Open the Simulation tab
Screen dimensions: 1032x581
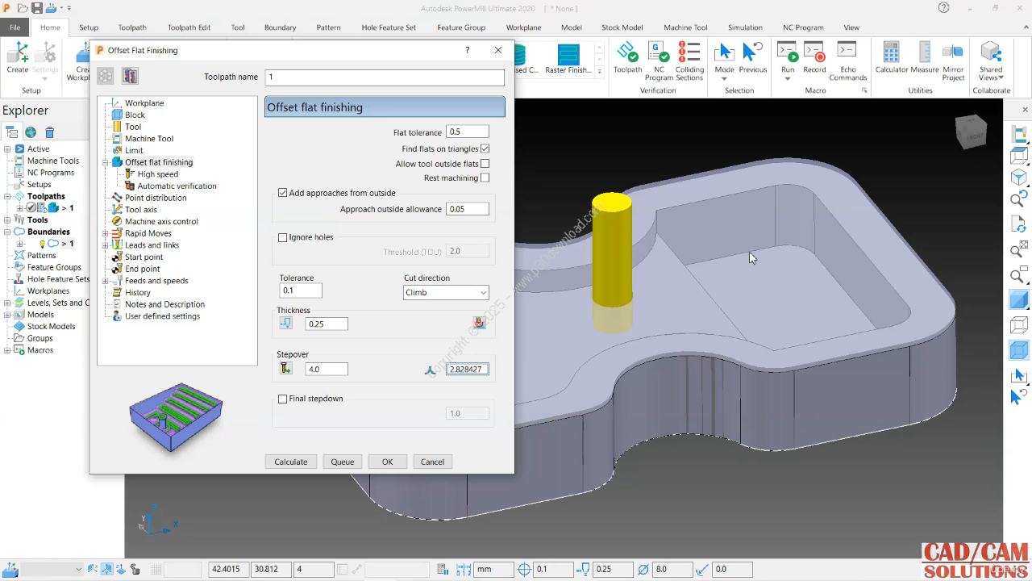(745, 27)
